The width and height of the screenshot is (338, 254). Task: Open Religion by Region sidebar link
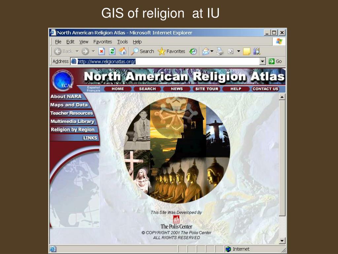tap(73, 130)
